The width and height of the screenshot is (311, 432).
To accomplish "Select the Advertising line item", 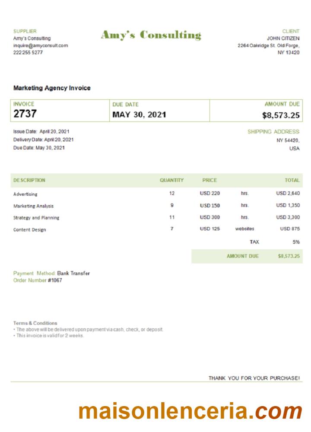I will [25, 194].
